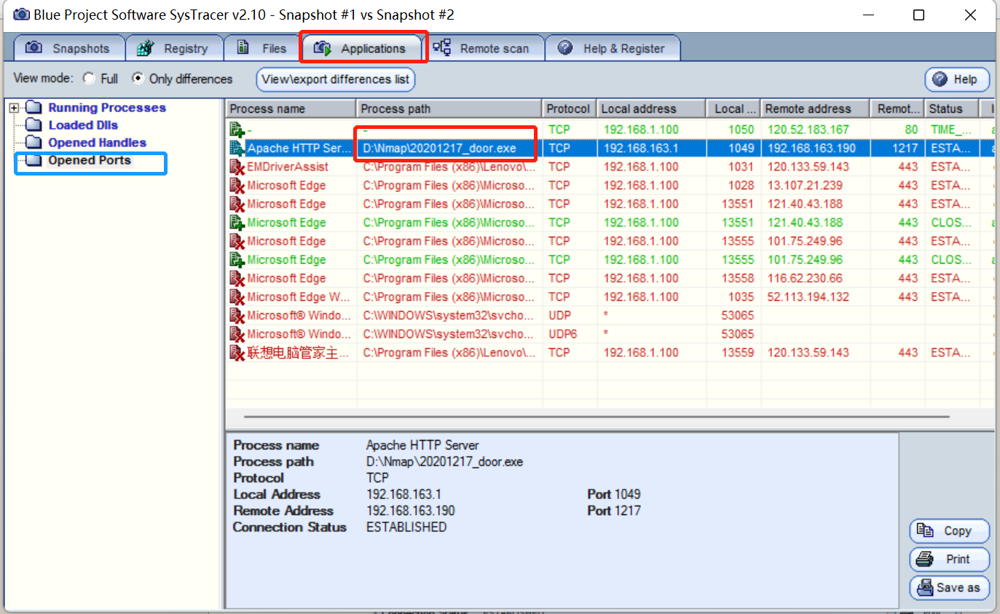The width and height of the screenshot is (1000, 614).
Task: Click icon of Microsoft Edge row with port 1028
Action: coord(237,185)
